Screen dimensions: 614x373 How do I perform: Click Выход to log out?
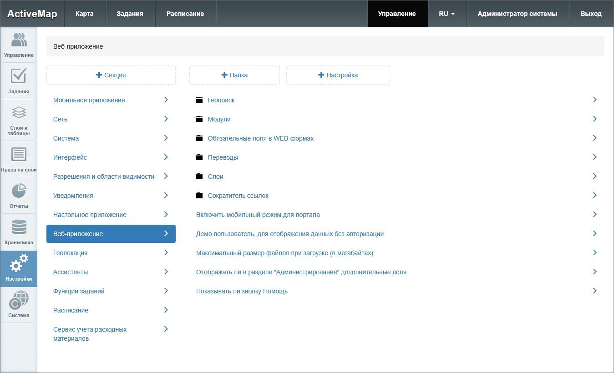click(591, 14)
